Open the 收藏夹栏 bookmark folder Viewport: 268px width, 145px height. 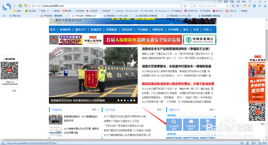tap(177, 11)
